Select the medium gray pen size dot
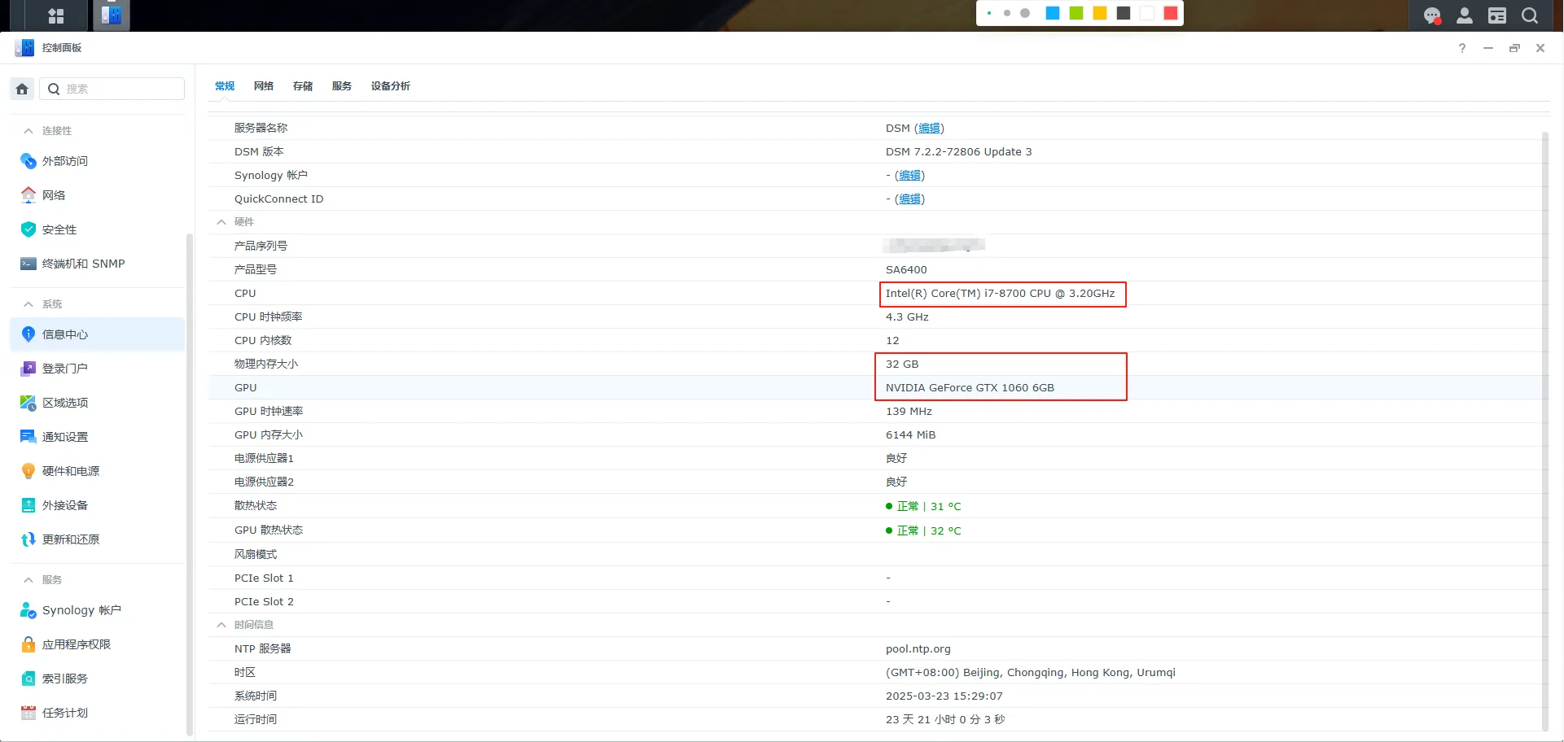The height and width of the screenshot is (742, 1564). coord(1007,13)
